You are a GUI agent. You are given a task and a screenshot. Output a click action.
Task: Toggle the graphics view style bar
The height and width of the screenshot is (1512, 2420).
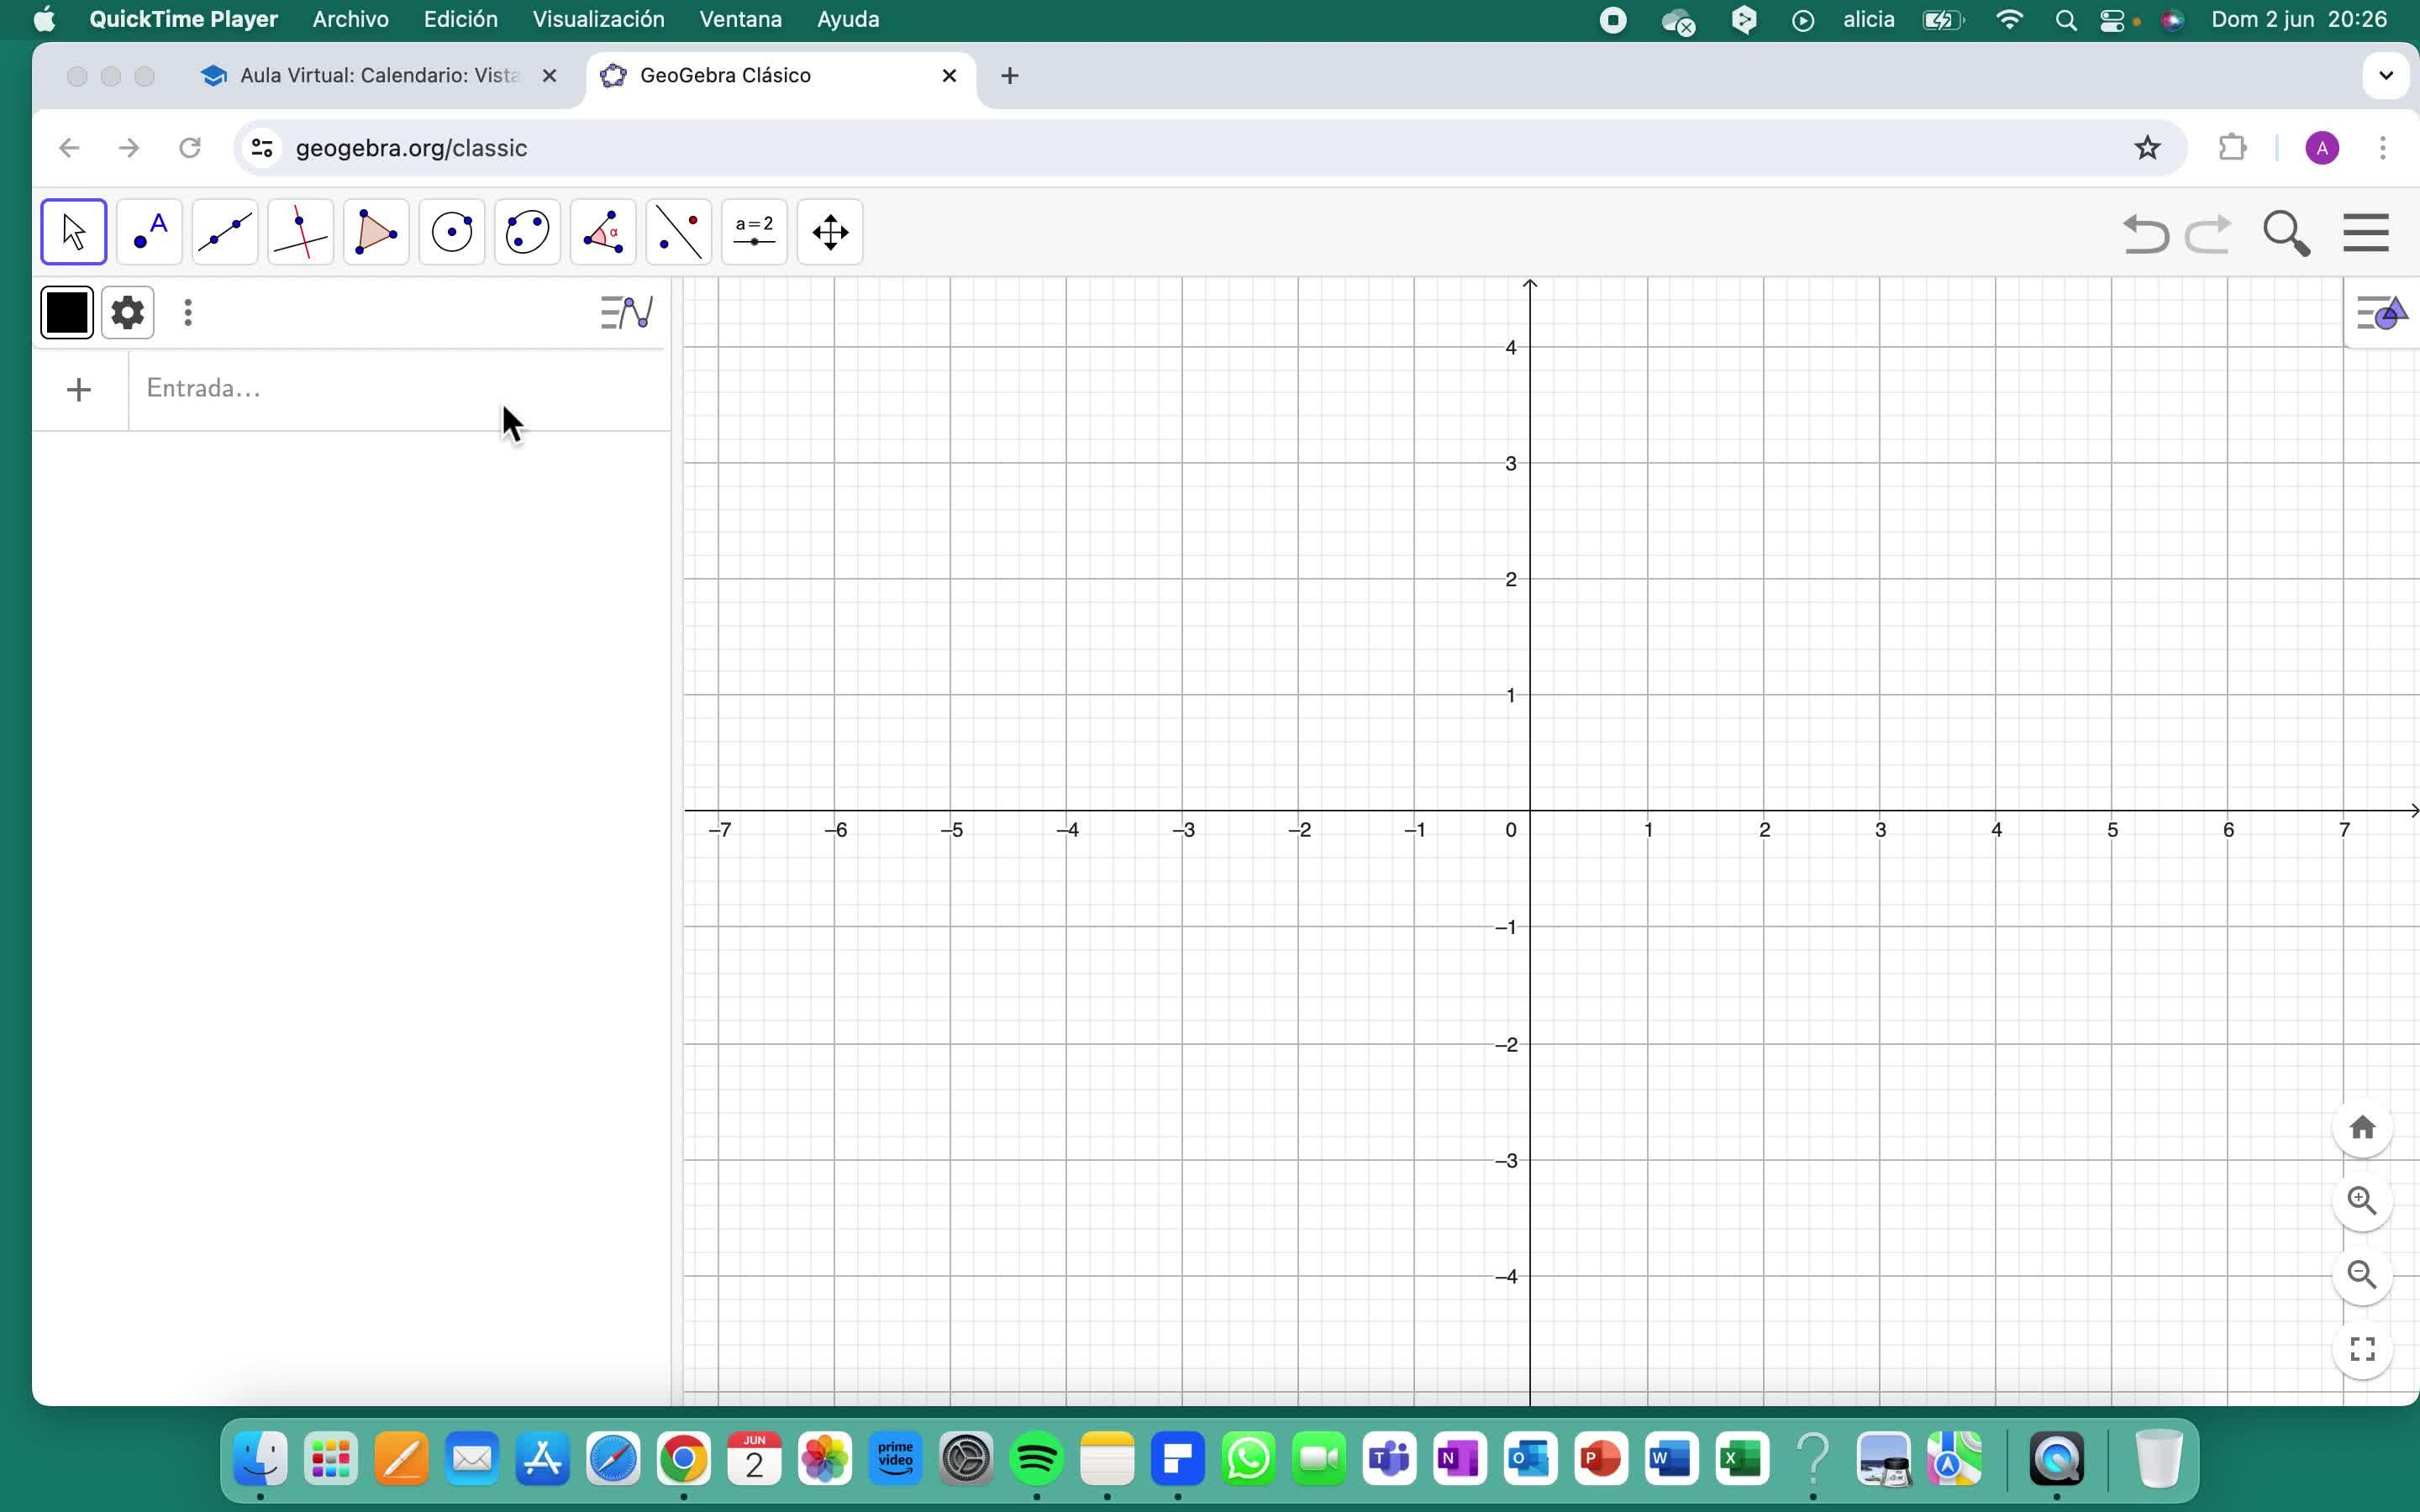point(2382,313)
